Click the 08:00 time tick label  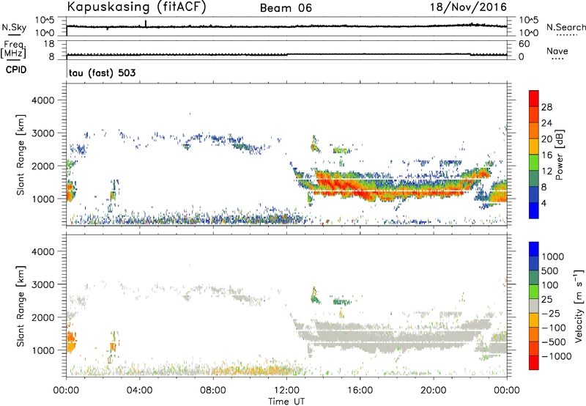point(213,391)
